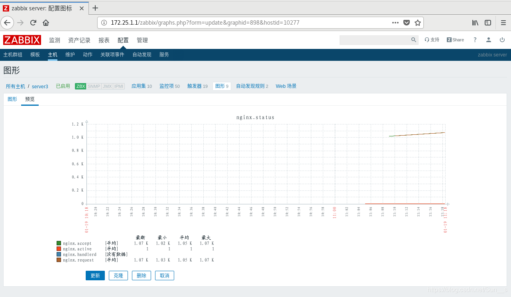This screenshot has height=297, width=511.
Task: Click green nginx.accept legend swatch
Action: click(x=59, y=243)
